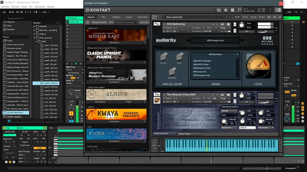This screenshot has height=172, width=307.
Task: Go to the previous 808 preset with left arrow
Action: 188,40
